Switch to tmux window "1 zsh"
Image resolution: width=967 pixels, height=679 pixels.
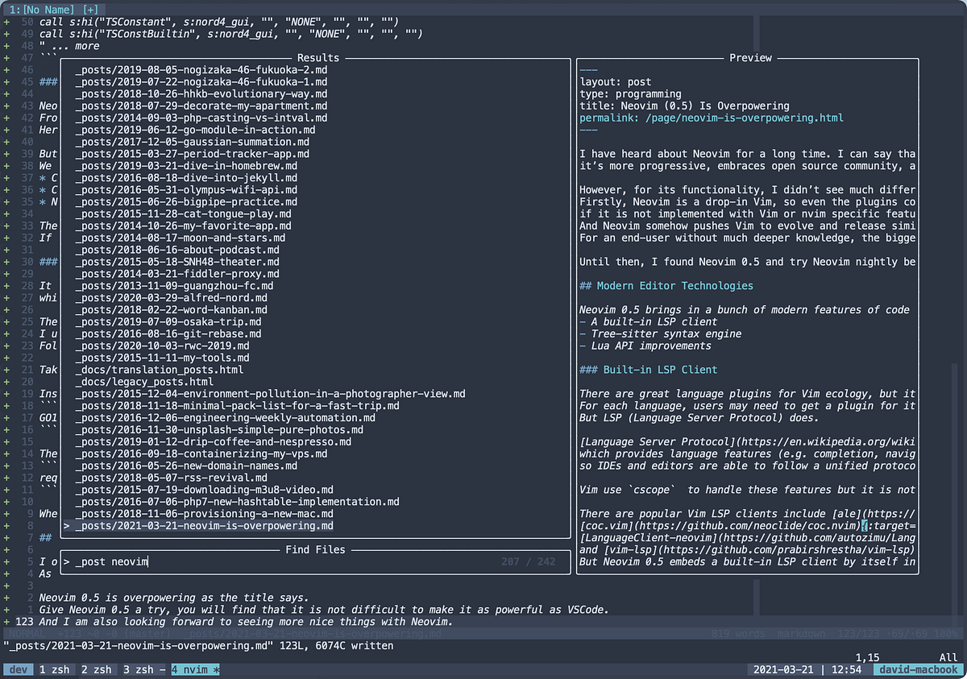[55, 669]
